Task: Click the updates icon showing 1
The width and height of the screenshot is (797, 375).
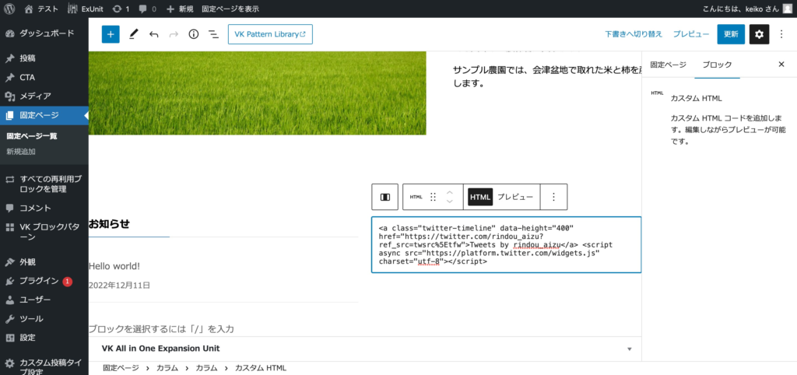Action: point(121,9)
